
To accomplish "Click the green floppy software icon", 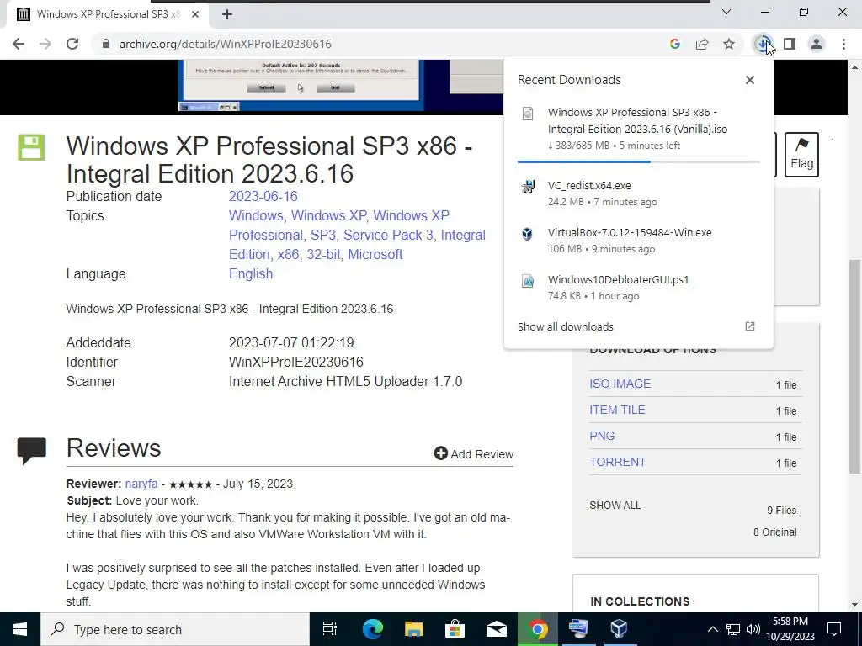I will [x=31, y=147].
